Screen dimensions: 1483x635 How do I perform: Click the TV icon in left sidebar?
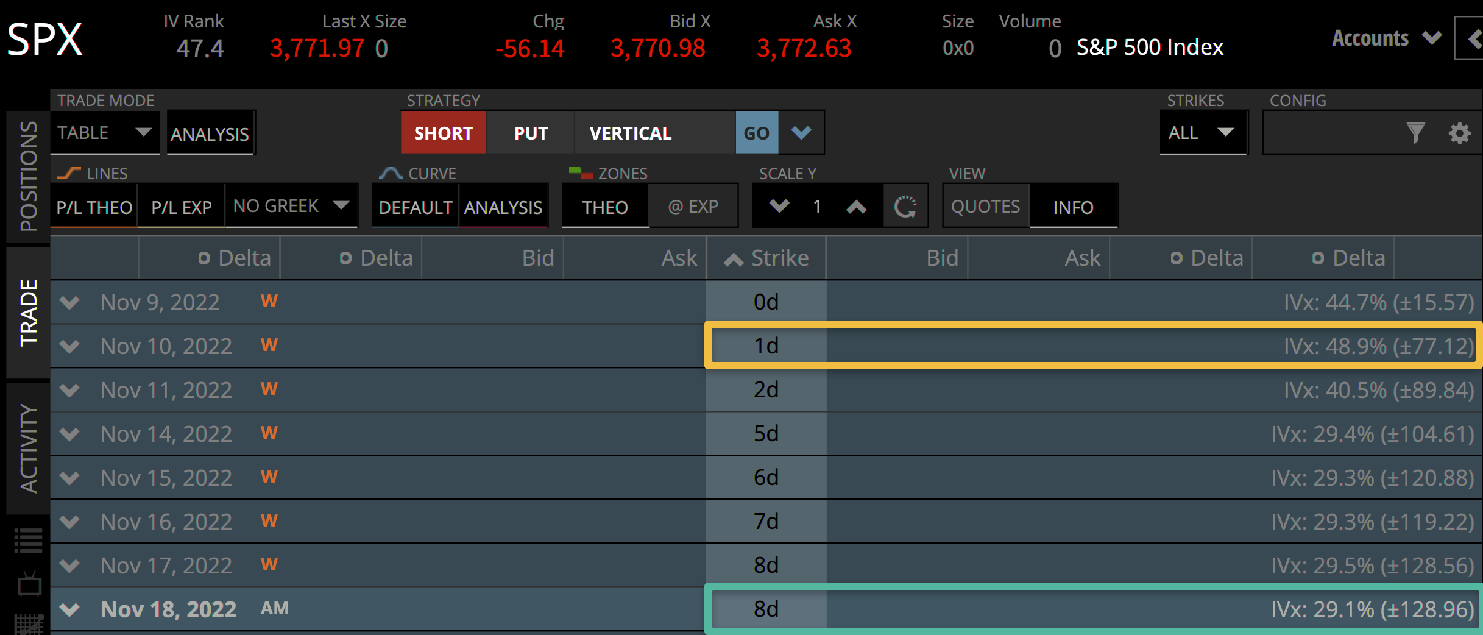click(29, 585)
